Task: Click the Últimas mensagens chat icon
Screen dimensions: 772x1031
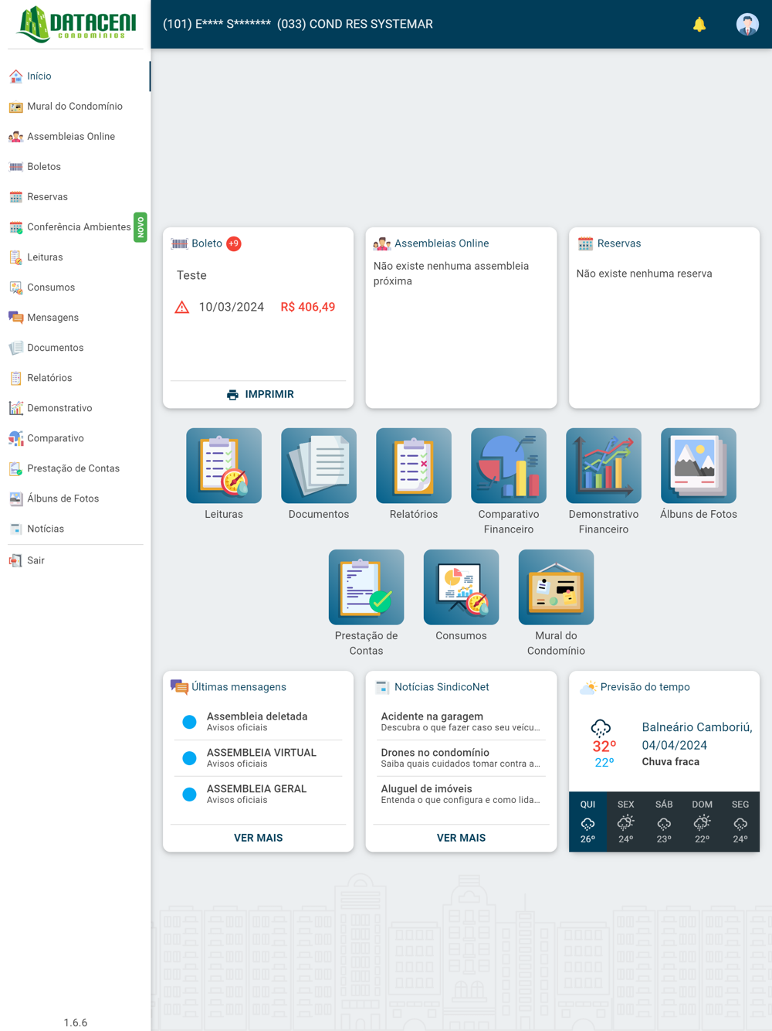Action: click(179, 687)
